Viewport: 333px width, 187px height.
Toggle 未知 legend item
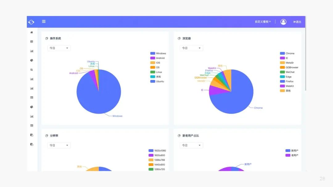pyautogui.click(x=155, y=77)
